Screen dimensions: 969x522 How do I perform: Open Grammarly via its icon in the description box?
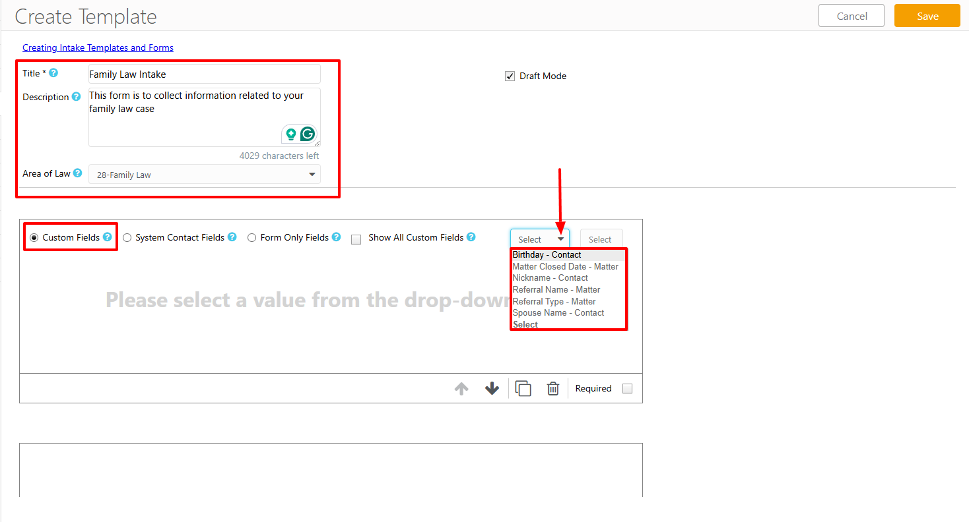coord(308,133)
